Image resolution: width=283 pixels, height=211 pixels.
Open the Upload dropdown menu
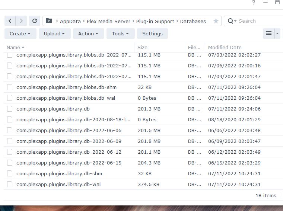54,33
